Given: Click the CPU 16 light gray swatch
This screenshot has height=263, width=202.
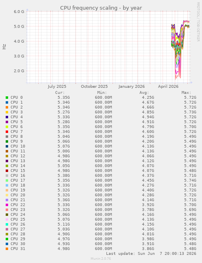Looking at the screenshot, I should pyautogui.click(x=7, y=176).
